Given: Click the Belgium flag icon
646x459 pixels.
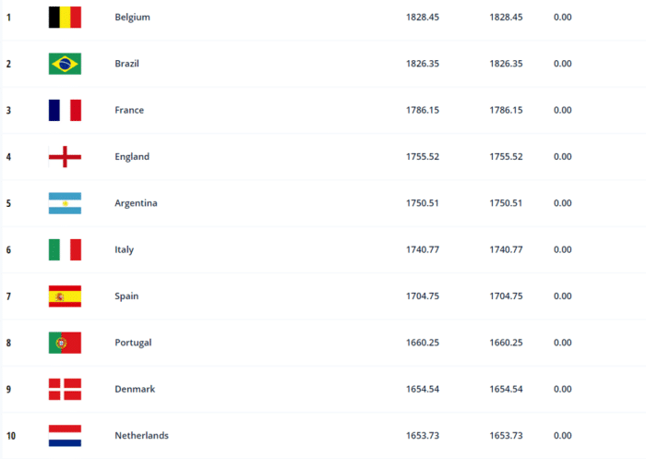Looking at the screenshot, I should [x=65, y=18].
